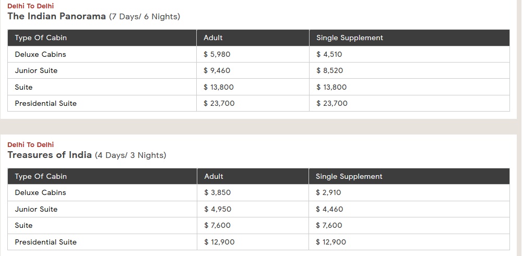
Task: Click Type Of Cabin header in Treasures of India table
Action: coord(41,176)
